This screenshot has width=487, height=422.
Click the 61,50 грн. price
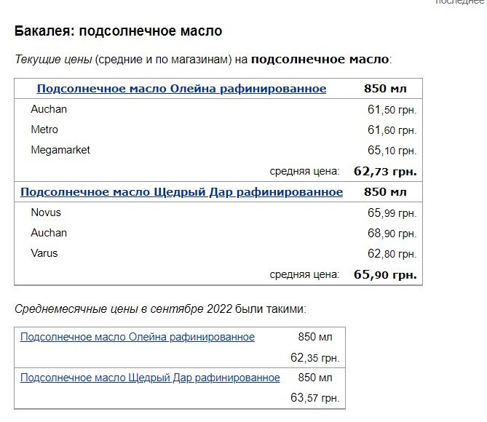[x=392, y=110]
